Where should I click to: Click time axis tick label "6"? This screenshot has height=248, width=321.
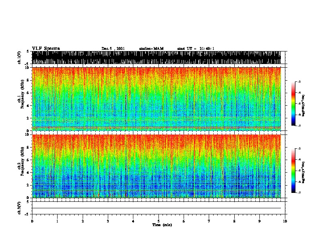click(184, 221)
